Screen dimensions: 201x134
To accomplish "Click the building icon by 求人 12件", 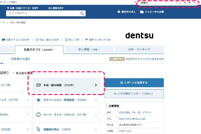I will pyautogui.click(x=66, y=40).
